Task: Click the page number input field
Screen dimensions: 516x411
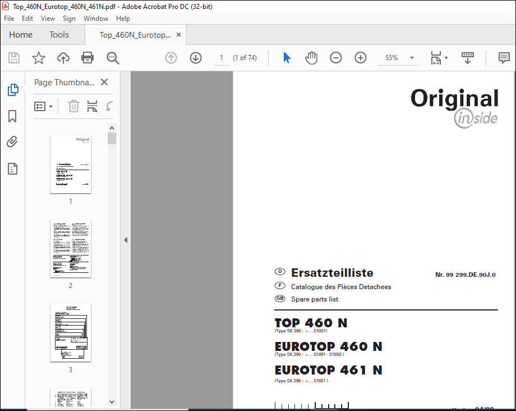Action: pos(222,58)
